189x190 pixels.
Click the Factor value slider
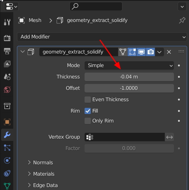[129, 149]
